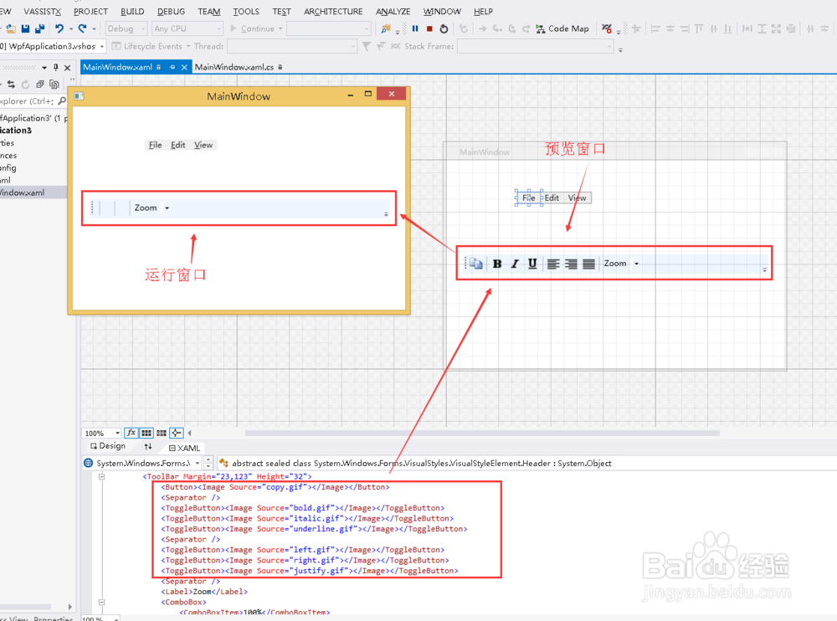The image size is (837, 621).
Task: Toggle Bold in the designer toolbar
Action: click(497, 264)
